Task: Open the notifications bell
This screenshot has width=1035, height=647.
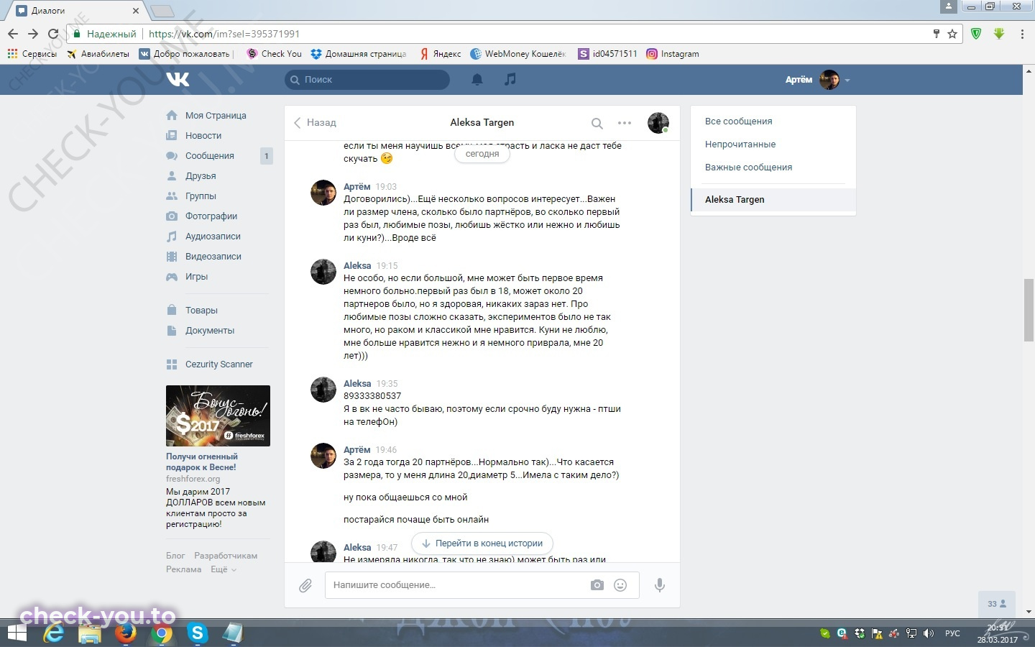Action: 477,79
